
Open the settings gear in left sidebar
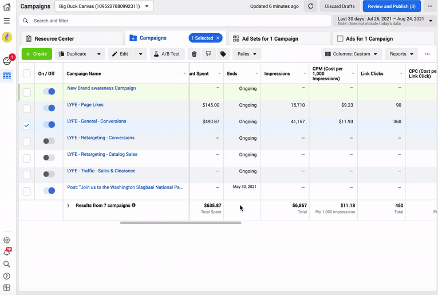click(x=7, y=240)
